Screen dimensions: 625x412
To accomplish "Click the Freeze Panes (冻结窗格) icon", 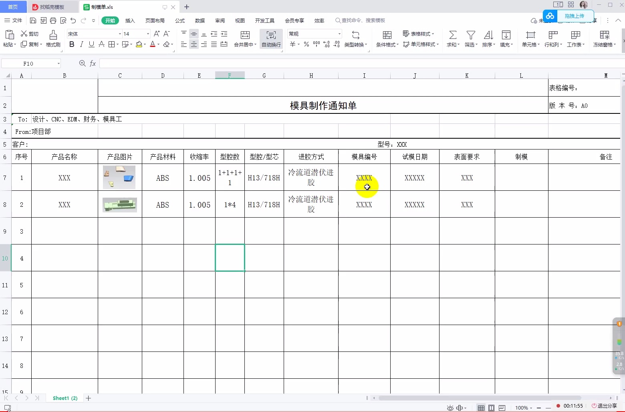I will 605,35.
